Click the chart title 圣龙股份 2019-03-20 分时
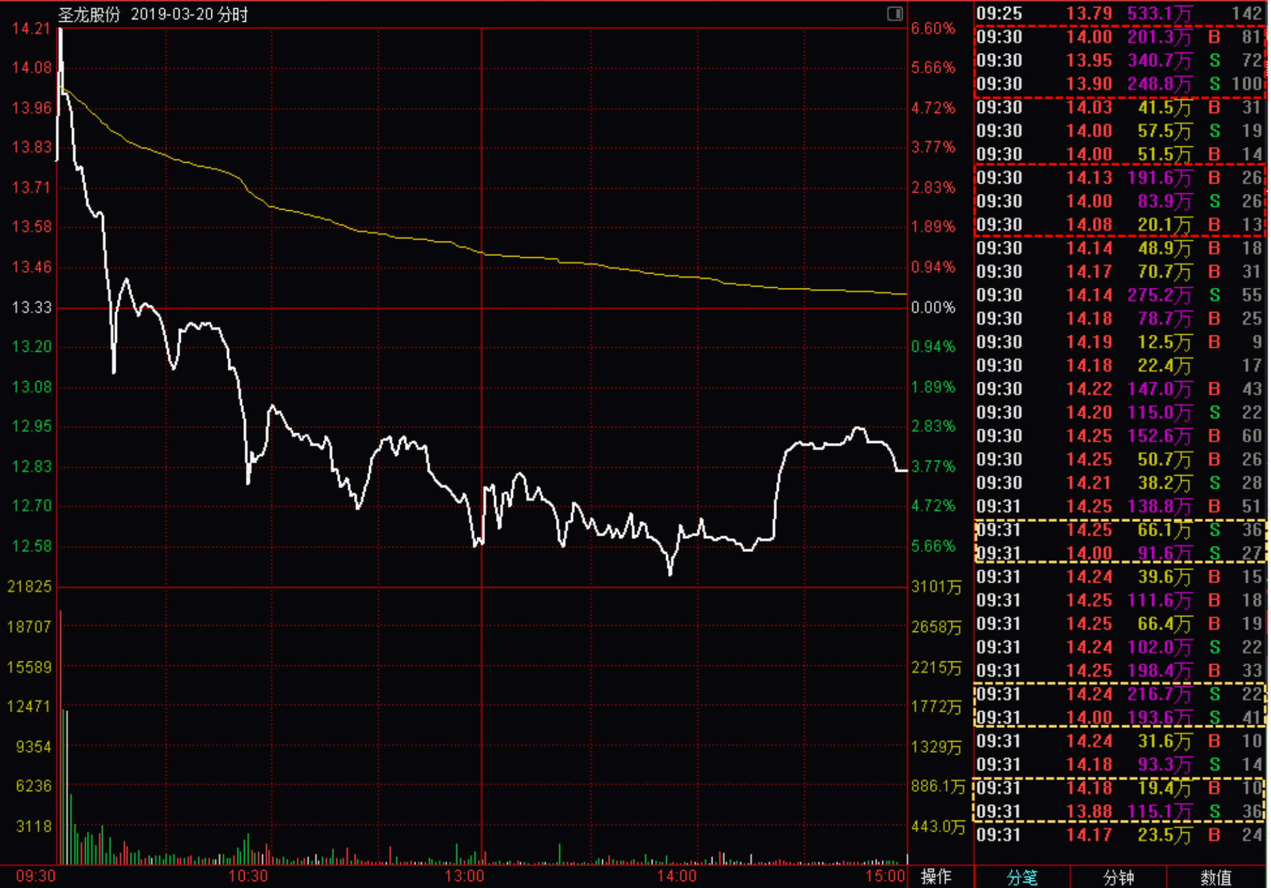1271x888 pixels. [x=153, y=14]
